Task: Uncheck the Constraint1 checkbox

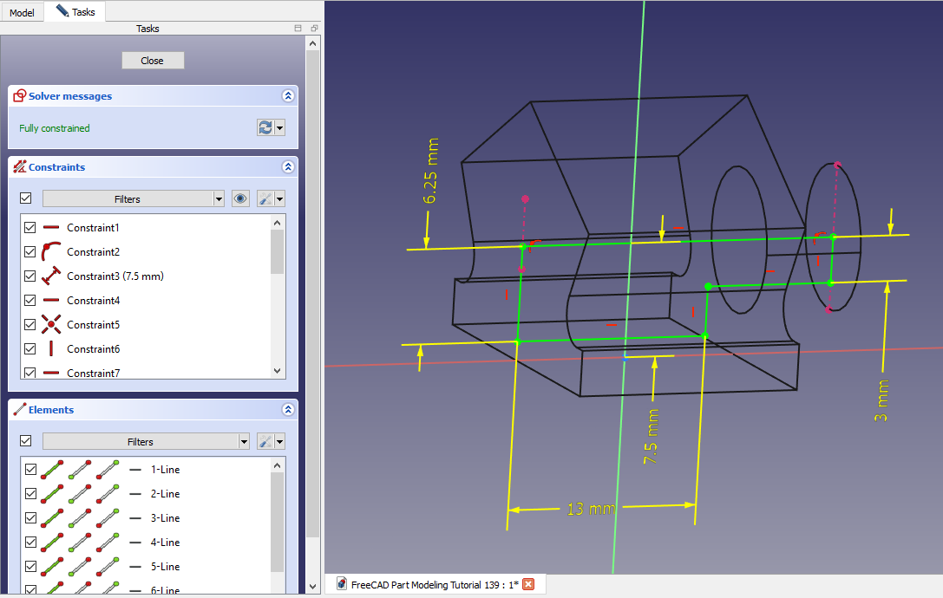Action: tap(30, 228)
